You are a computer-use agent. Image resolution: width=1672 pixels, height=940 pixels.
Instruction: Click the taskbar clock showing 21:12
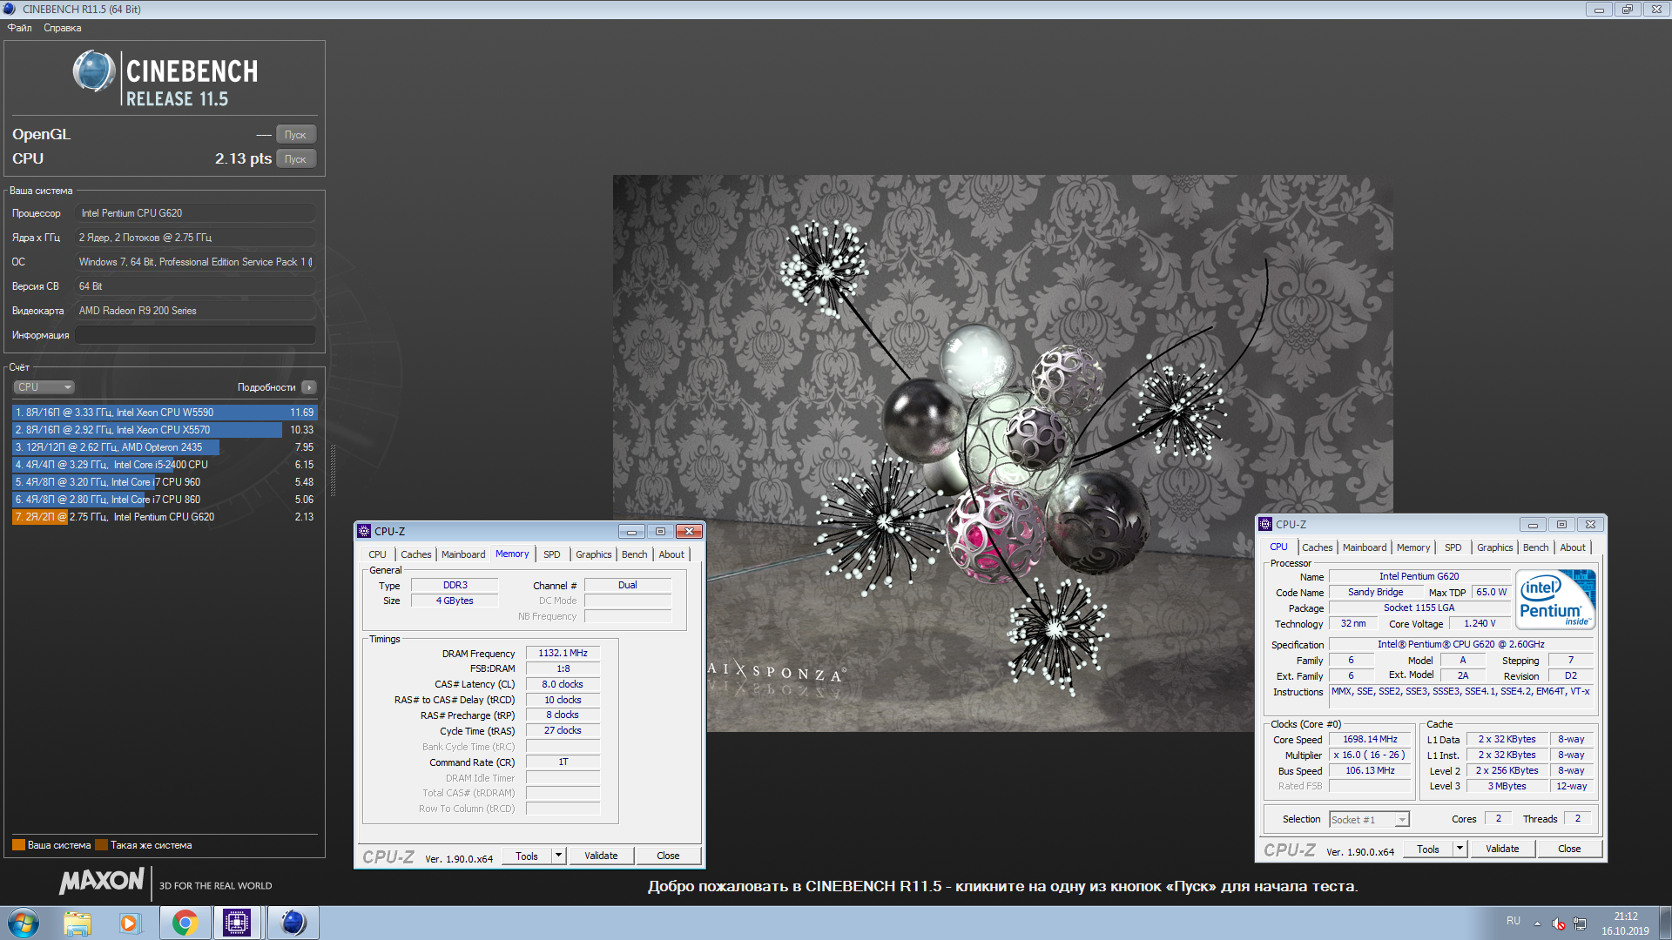(x=1625, y=923)
